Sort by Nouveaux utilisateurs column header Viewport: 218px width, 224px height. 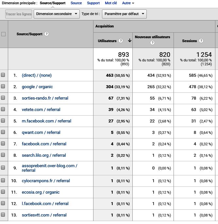[152, 37]
